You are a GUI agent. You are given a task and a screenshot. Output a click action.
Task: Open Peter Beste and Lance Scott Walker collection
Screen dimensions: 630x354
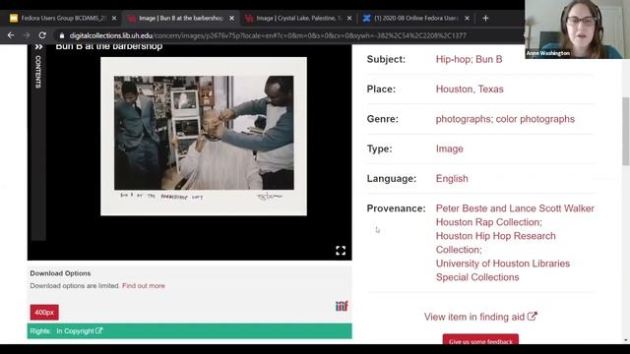coord(515,215)
